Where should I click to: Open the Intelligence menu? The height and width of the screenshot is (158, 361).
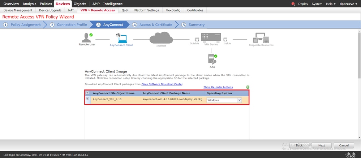[x=113, y=4]
